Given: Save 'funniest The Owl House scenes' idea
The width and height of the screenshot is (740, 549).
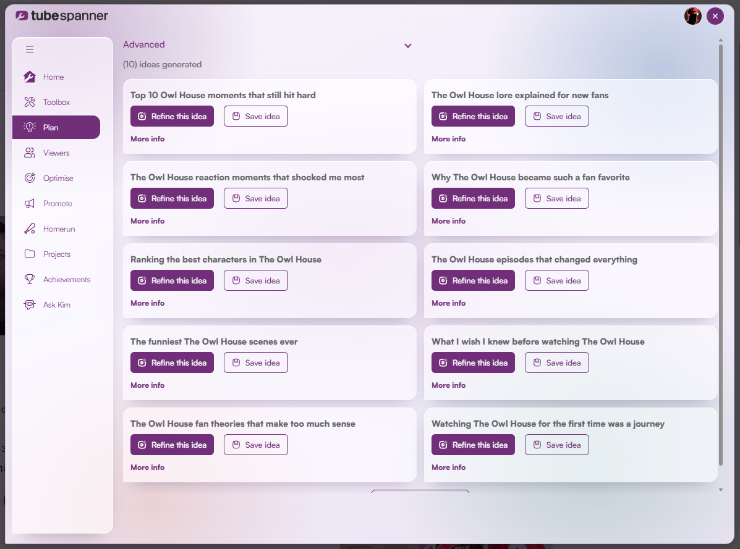Looking at the screenshot, I should coord(256,363).
